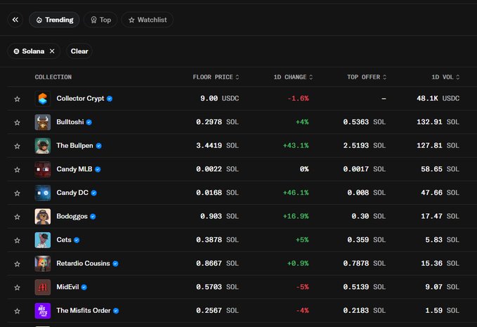Screen dimensions: 477x327
Task: Sort by Top Offer column
Action: (367, 77)
